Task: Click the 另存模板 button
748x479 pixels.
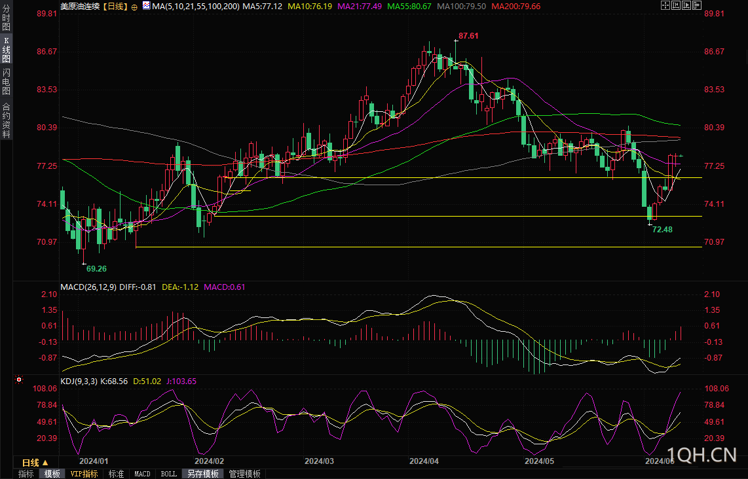Action: pyautogui.click(x=203, y=474)
